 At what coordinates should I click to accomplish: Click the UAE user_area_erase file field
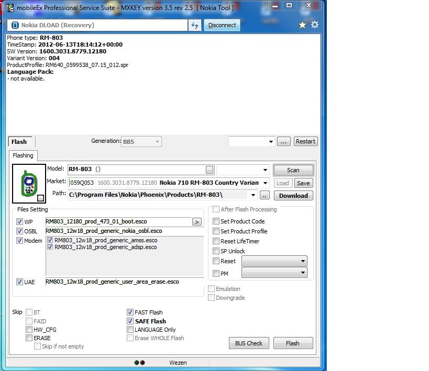point(125,282)
